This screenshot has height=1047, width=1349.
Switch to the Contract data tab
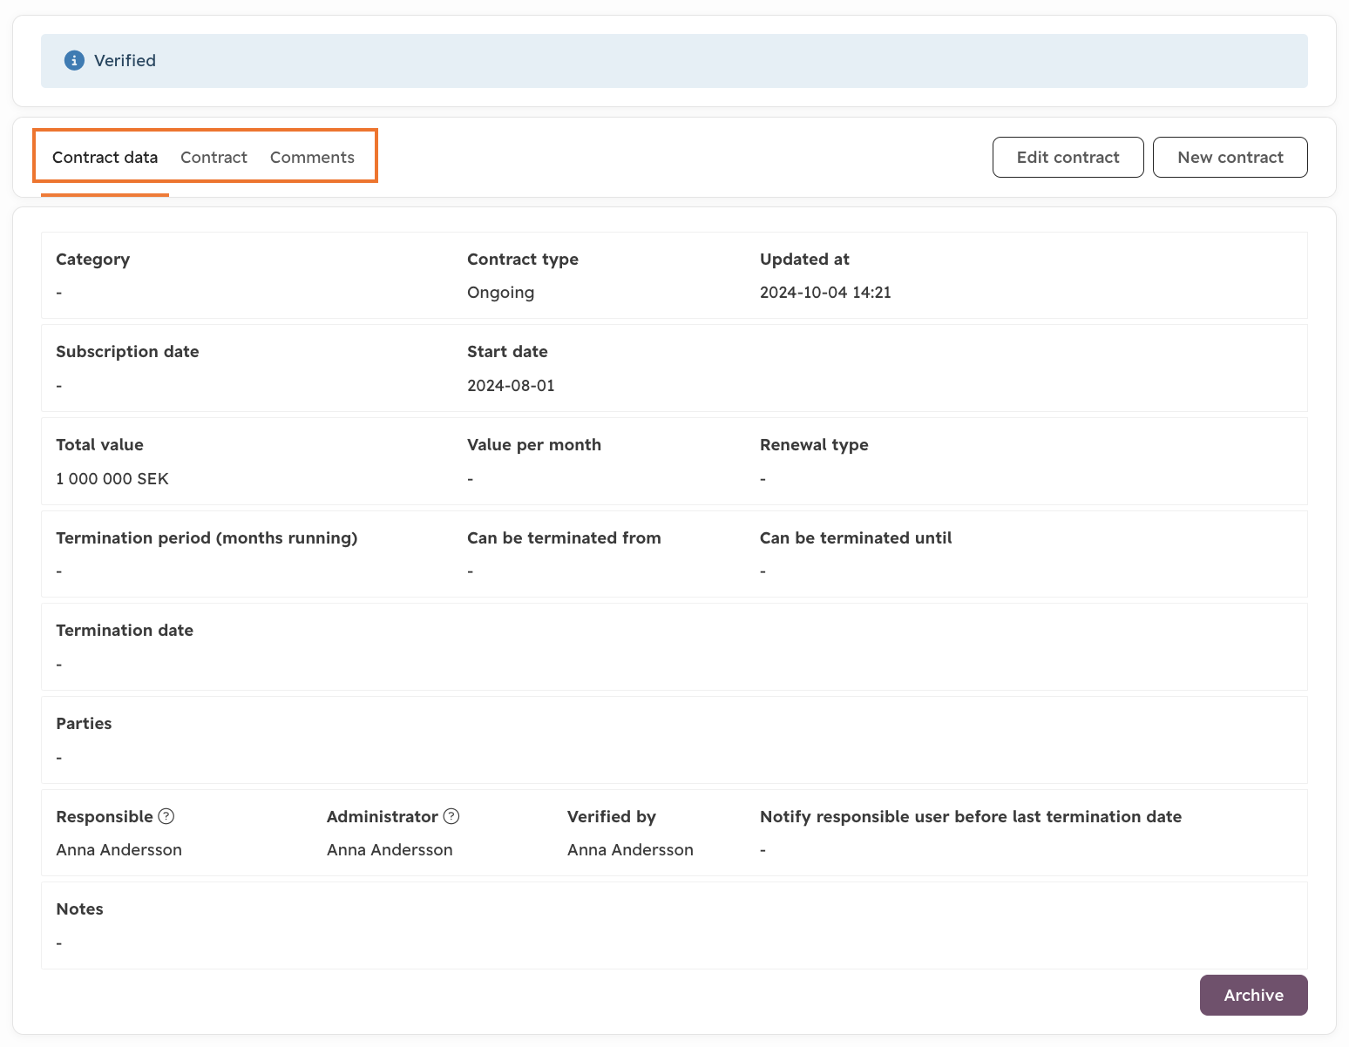(105, 158)
